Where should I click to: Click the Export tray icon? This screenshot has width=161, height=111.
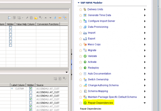tap(85, 39)
